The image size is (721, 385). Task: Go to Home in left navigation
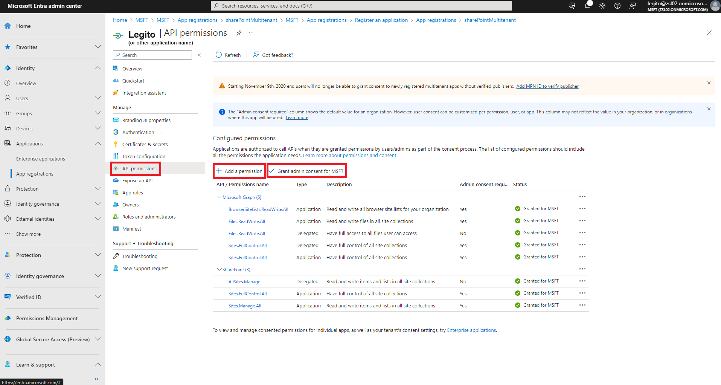tap(23, 26)
